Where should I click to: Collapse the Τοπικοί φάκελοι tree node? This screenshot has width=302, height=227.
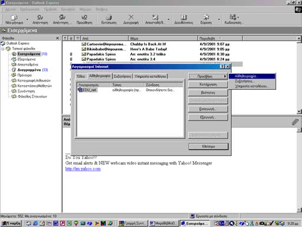(x=3, y=48)
